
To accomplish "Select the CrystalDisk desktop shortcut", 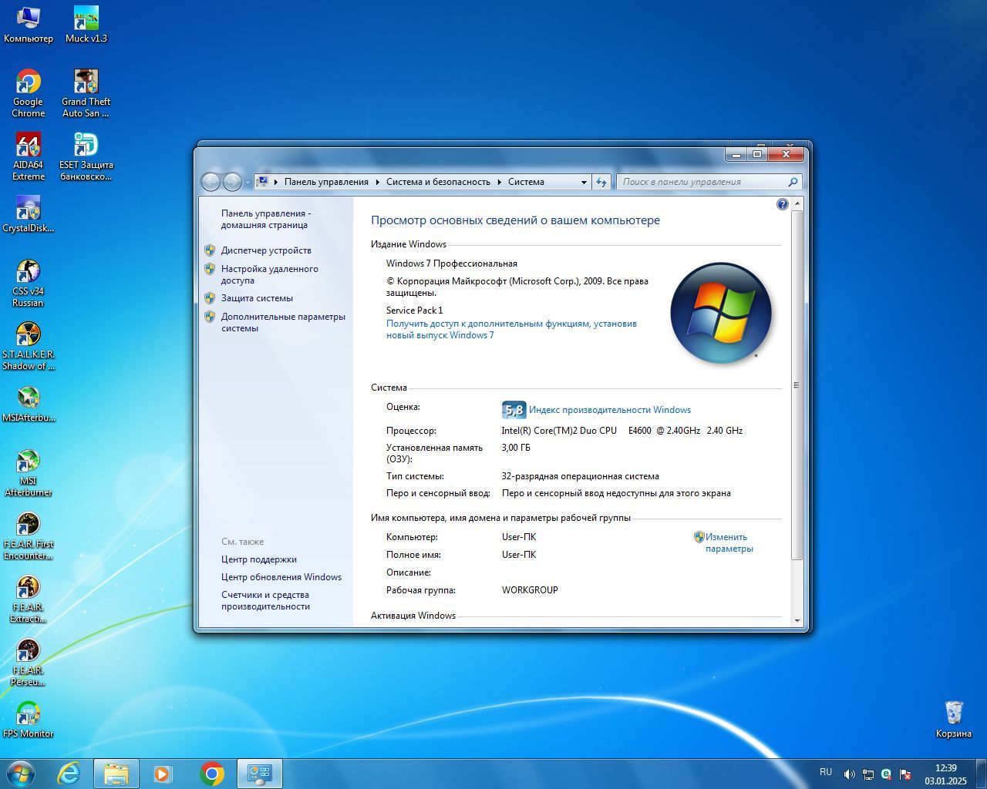I will point(29,214).
